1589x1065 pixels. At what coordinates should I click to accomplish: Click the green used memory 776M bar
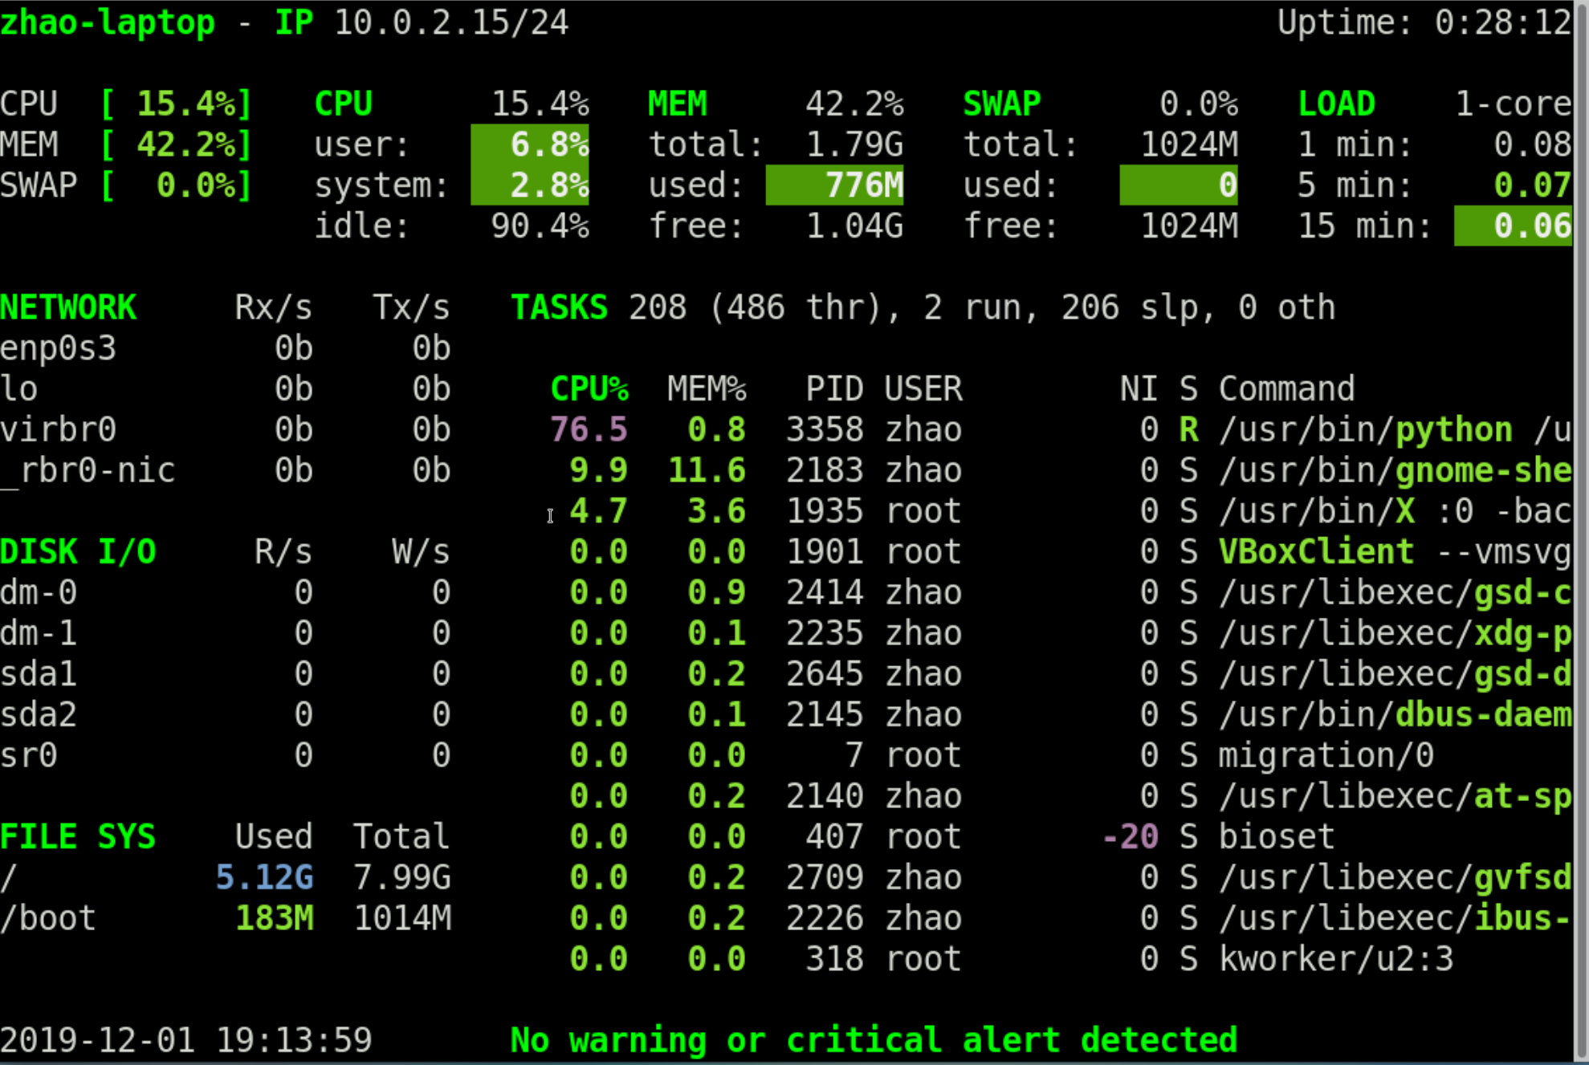coord(834,185)
